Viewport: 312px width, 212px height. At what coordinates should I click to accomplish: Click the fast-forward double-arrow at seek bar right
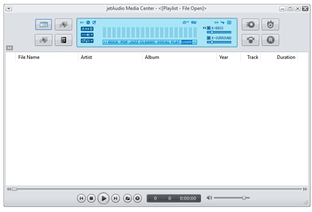pos(305,189)
